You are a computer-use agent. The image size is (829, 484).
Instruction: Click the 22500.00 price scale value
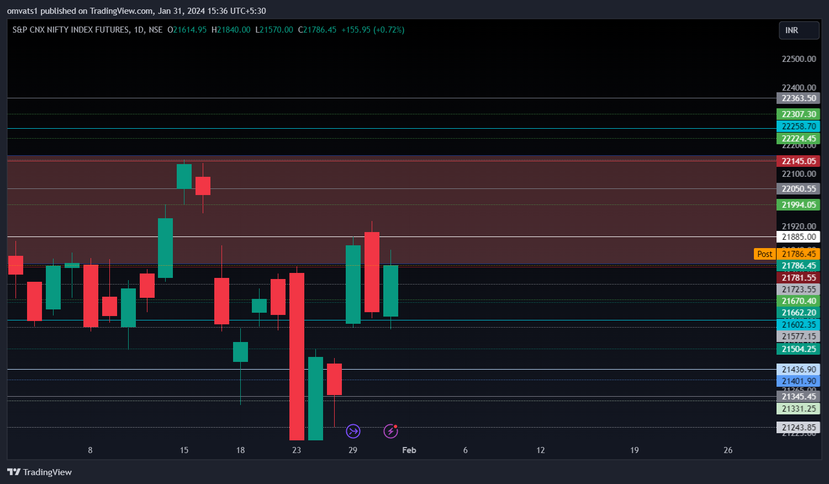(x=799, y=59)
